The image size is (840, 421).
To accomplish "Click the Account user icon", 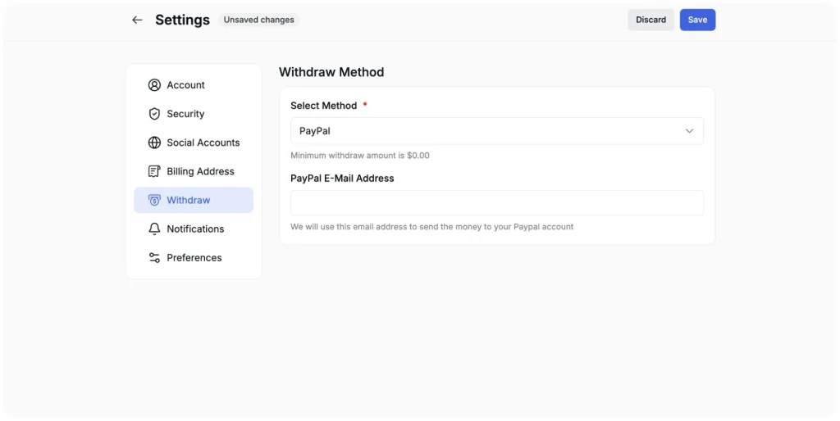I will [x=154, y=85].
